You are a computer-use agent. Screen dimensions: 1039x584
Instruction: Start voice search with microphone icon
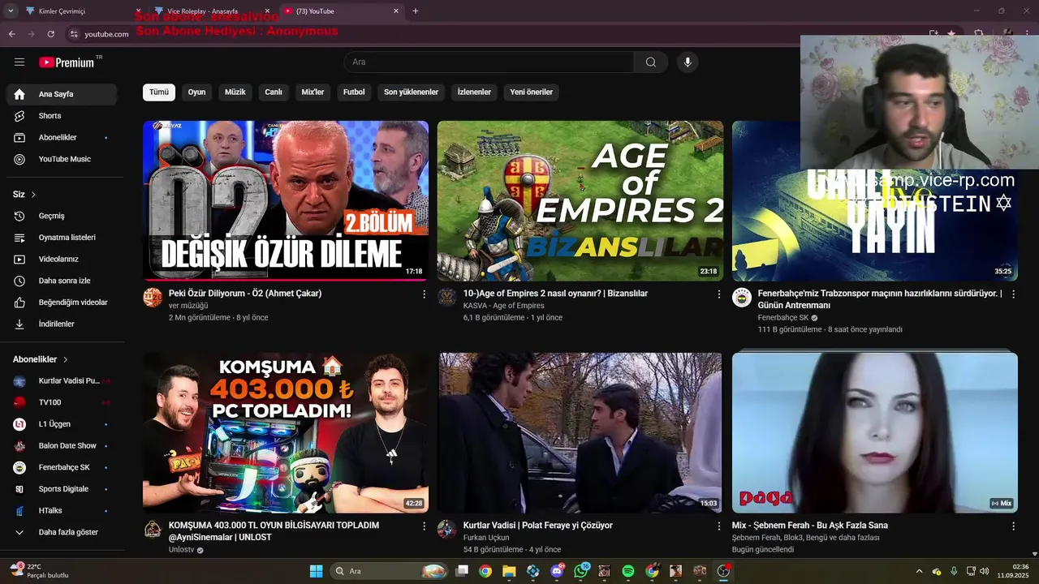click(688, 62)
